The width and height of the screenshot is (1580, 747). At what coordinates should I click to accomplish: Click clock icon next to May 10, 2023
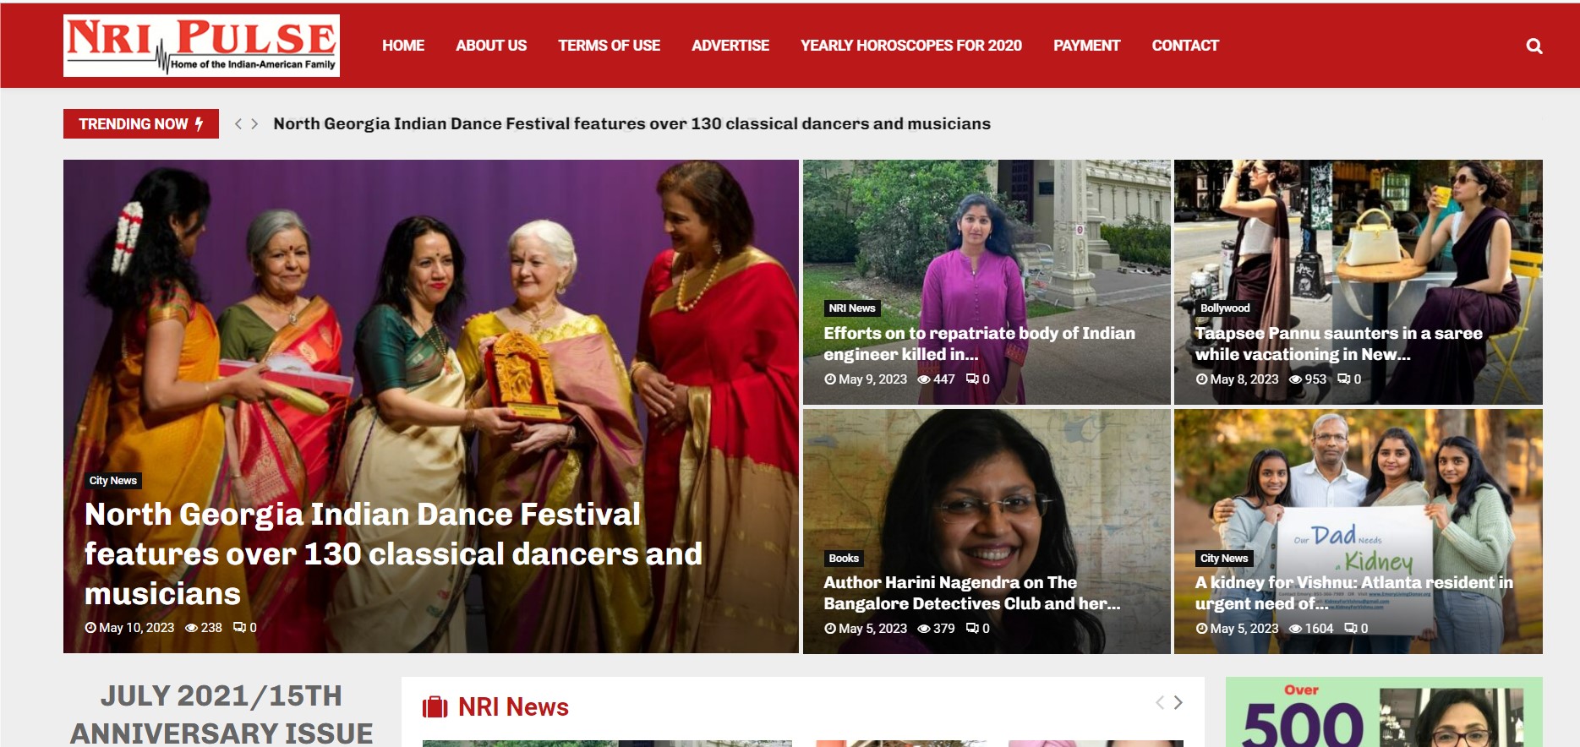pyautogui.click(x=90, y=628)
